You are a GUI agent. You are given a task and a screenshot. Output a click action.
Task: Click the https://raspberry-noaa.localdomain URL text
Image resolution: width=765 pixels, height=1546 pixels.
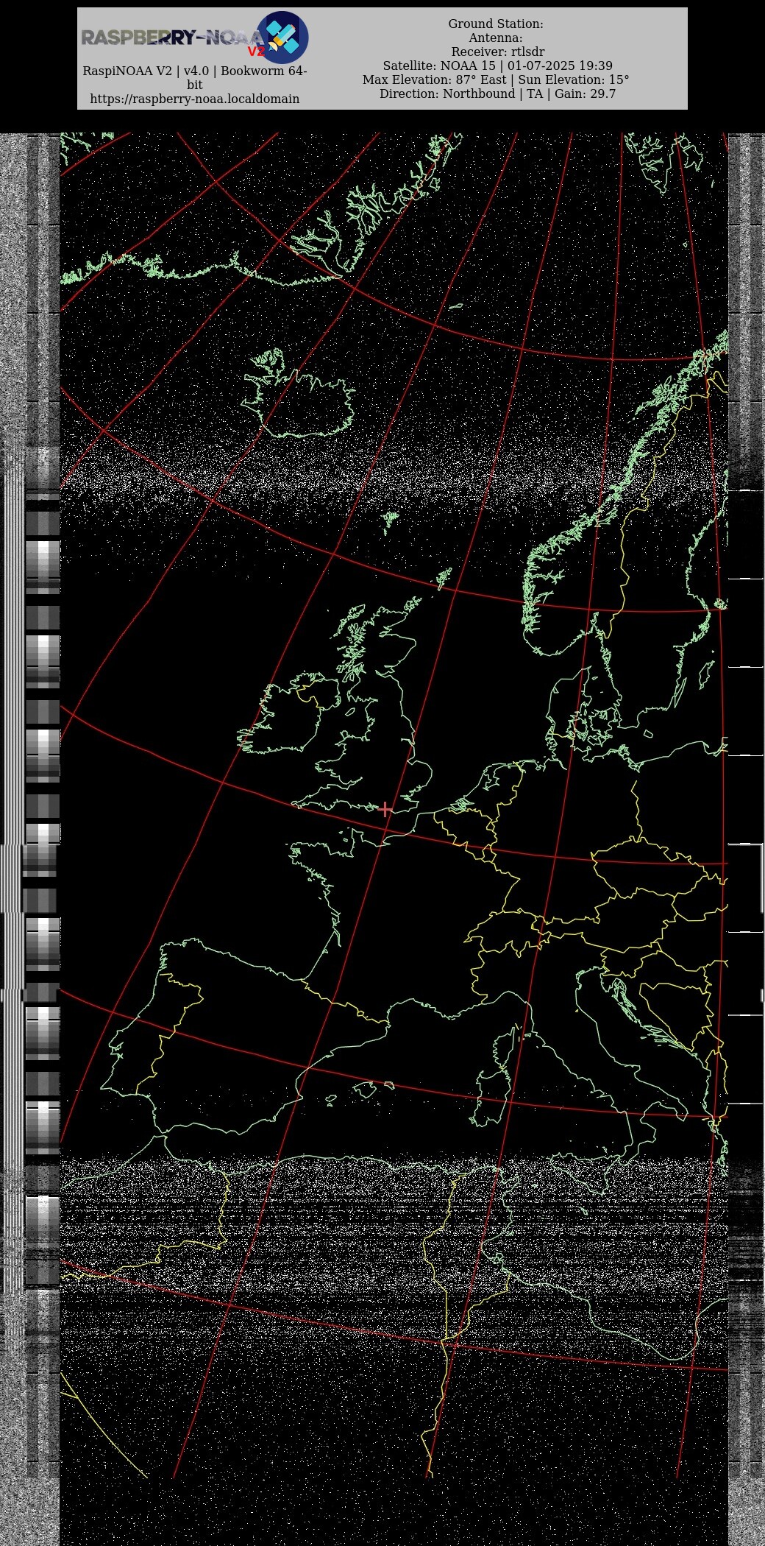195,99
